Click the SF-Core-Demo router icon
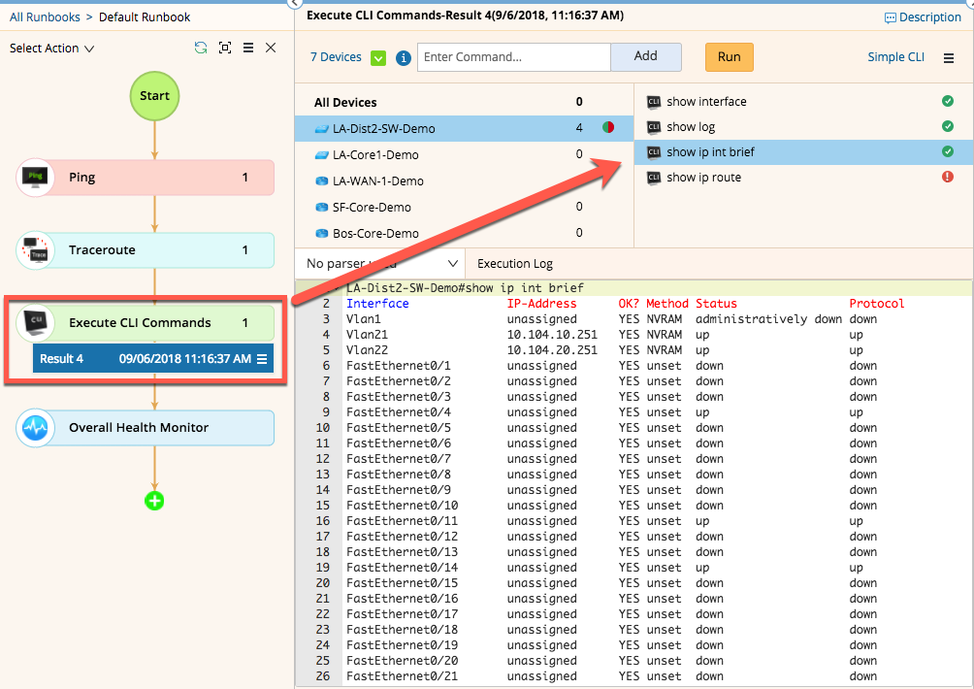The height and width of the screenshot is (689, 974). 321,207
